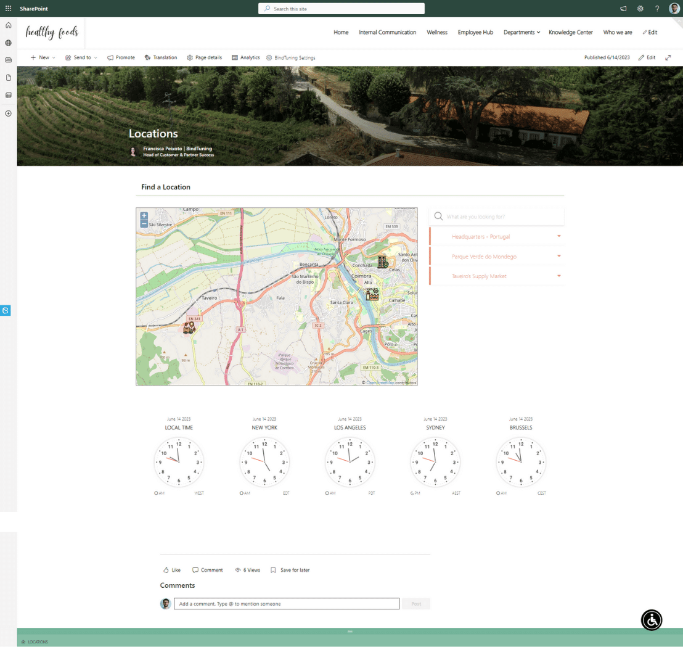Open the settings gear in the top bar

(x=640, y=9)
